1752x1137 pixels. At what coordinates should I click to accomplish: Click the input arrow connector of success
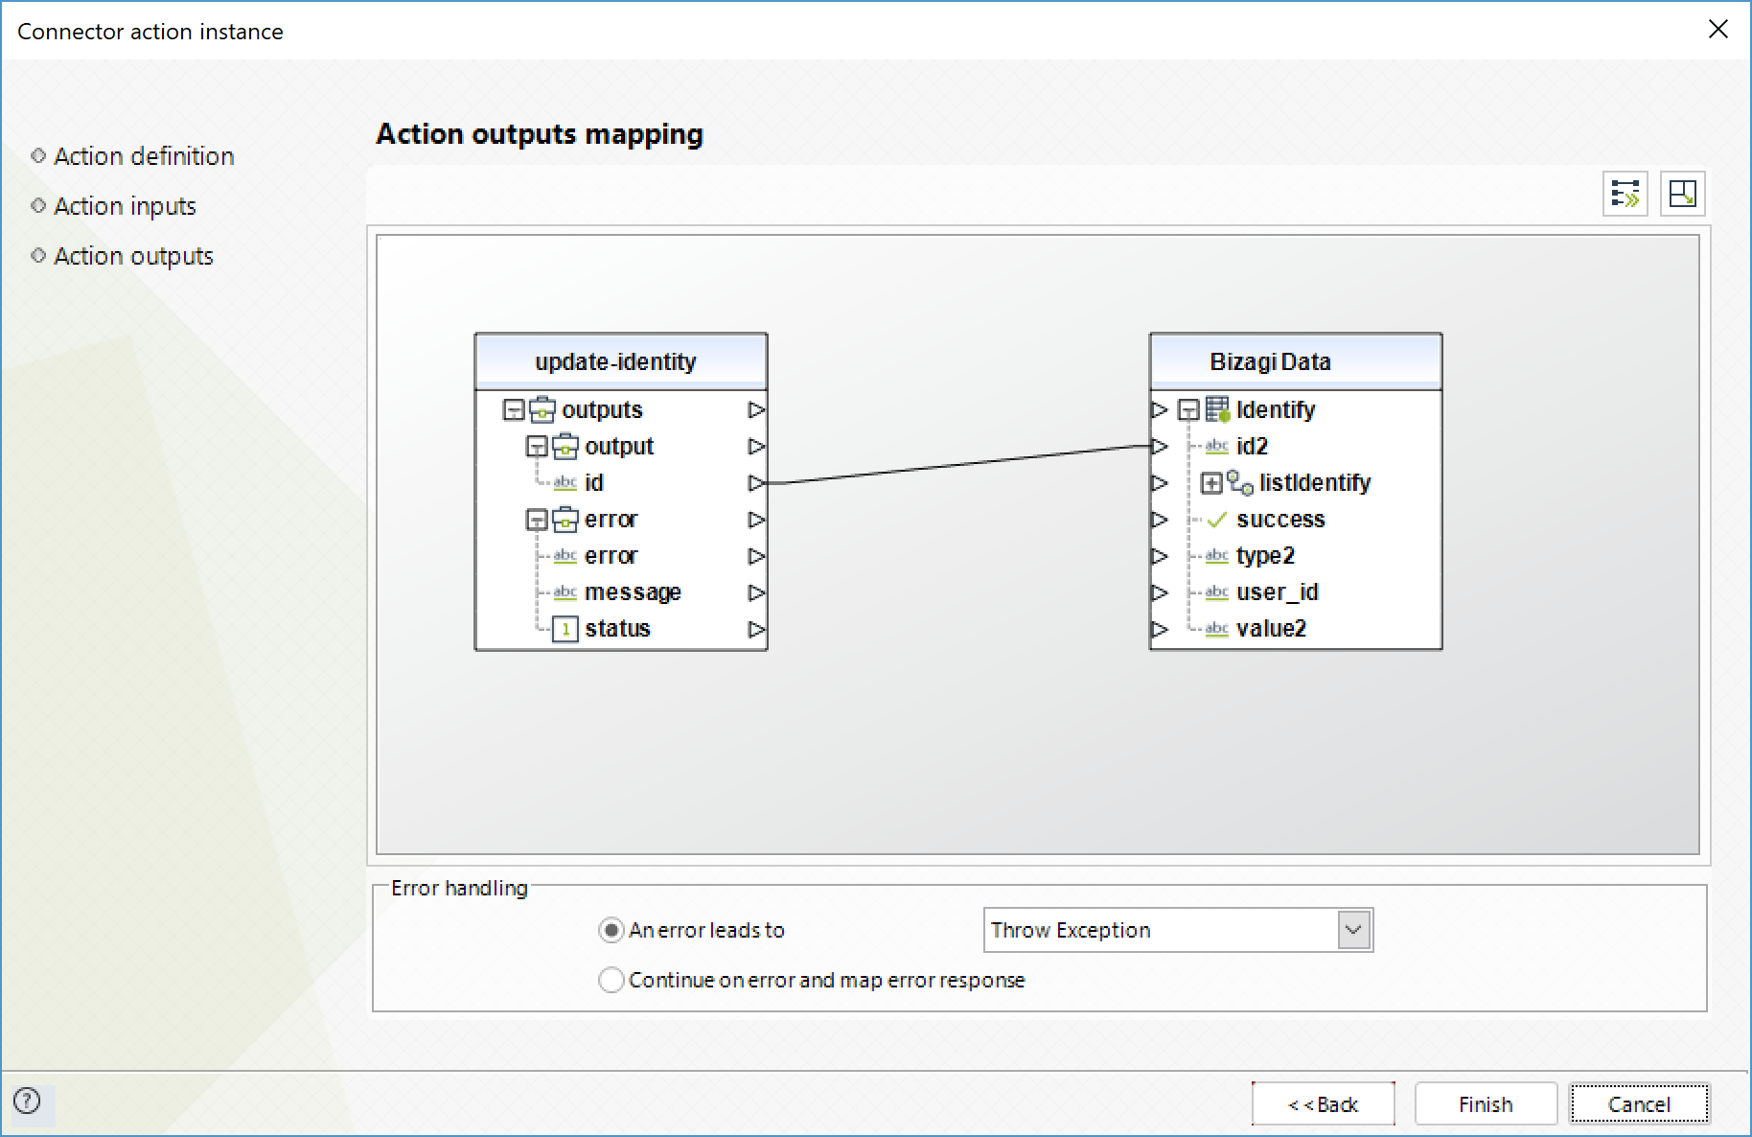(1160, 520)
